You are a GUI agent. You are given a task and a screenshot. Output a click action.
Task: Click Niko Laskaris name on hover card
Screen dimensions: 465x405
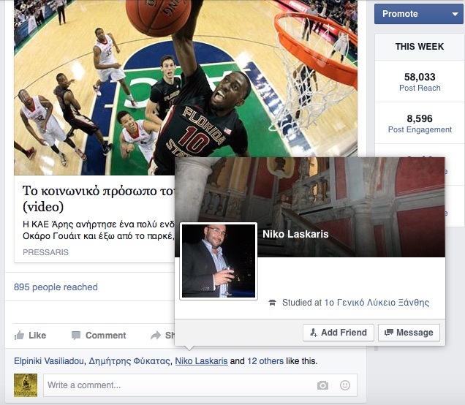coord(295,234)
